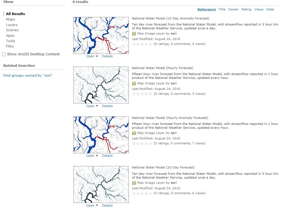The image size is (281, 209).
Task: Open Find groups owned by "esri" link
Action: 28,76
